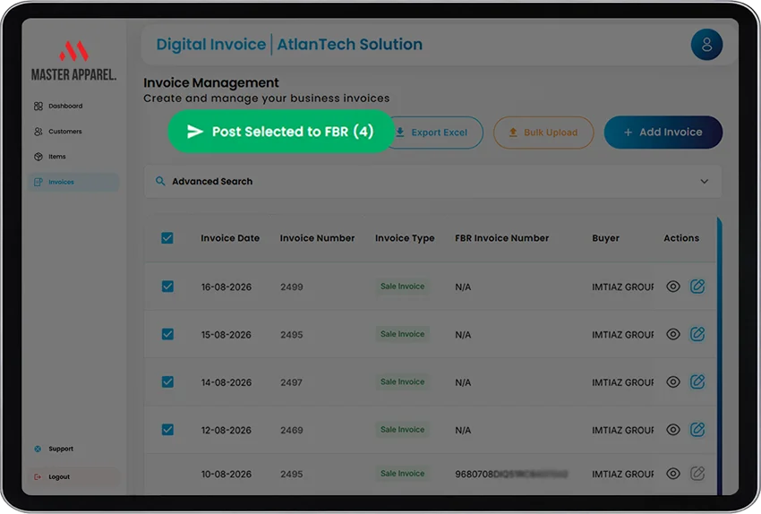Click the Invoice Type column header
This screenshot has width=761, height=514.
405,238
